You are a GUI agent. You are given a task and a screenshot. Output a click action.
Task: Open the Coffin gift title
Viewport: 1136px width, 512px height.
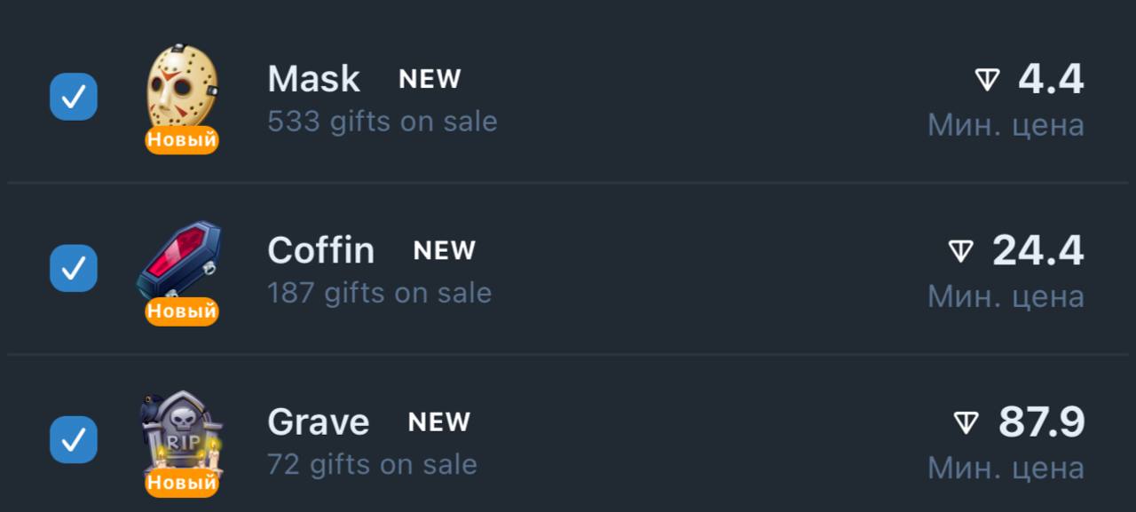tap(320, 251)
